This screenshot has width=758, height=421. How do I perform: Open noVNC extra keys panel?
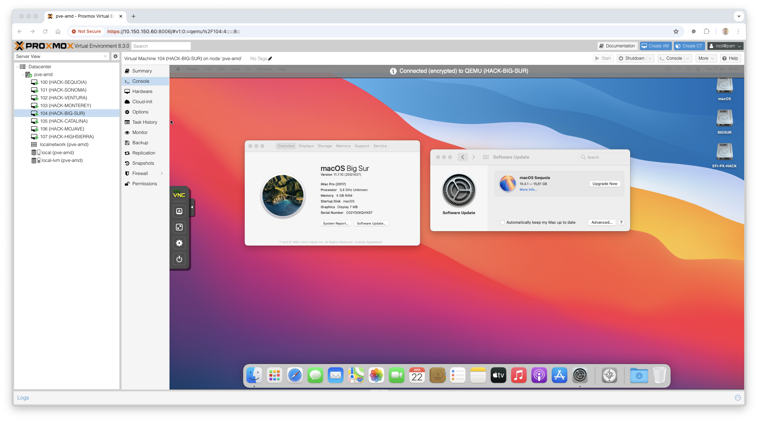pyautogui.click(x=179, y=211)
